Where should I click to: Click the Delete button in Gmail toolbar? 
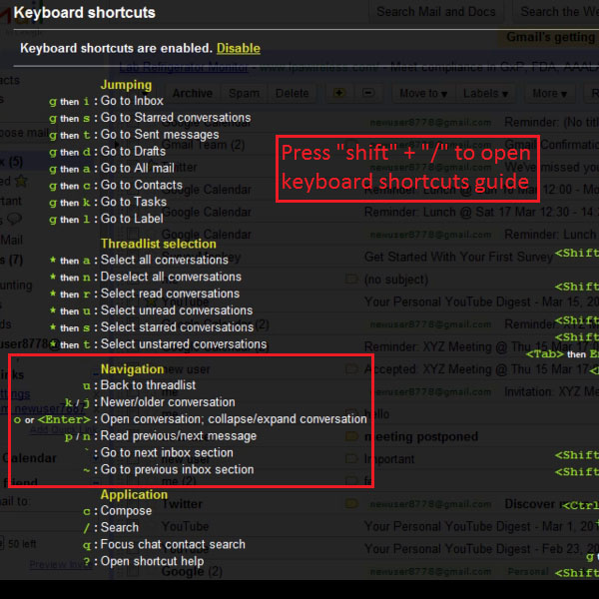point(292,93)
